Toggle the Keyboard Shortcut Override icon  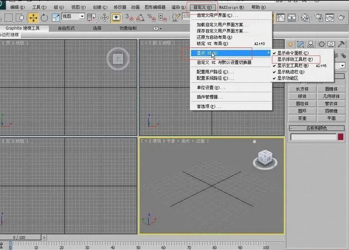116,17
